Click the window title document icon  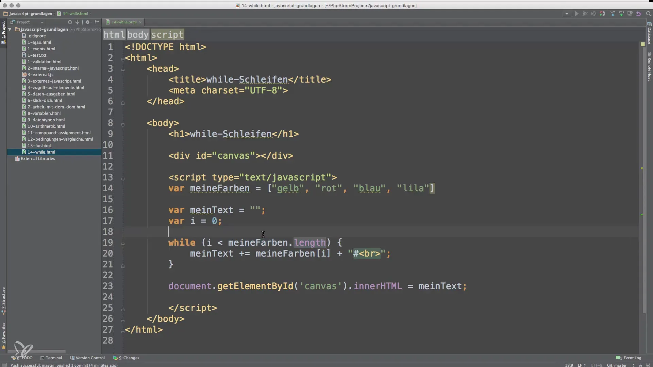click(238, 5)
